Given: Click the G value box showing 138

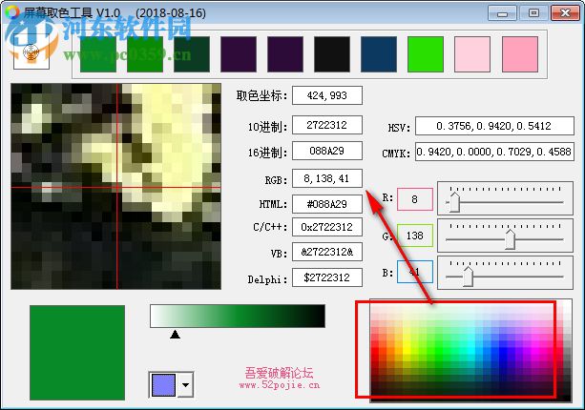Looking at the screenshot, I should click(415, 236).
